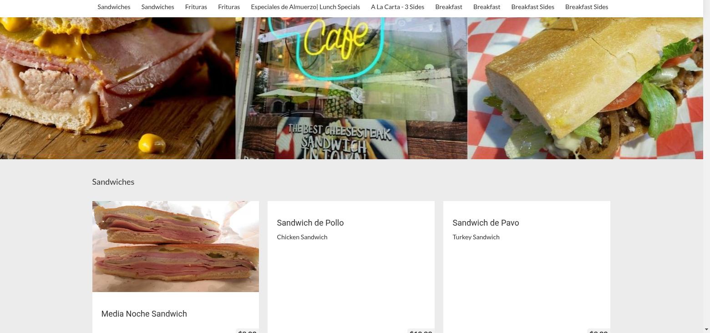Go to the Breakfast link right after A La Carta

pos(449,7)
